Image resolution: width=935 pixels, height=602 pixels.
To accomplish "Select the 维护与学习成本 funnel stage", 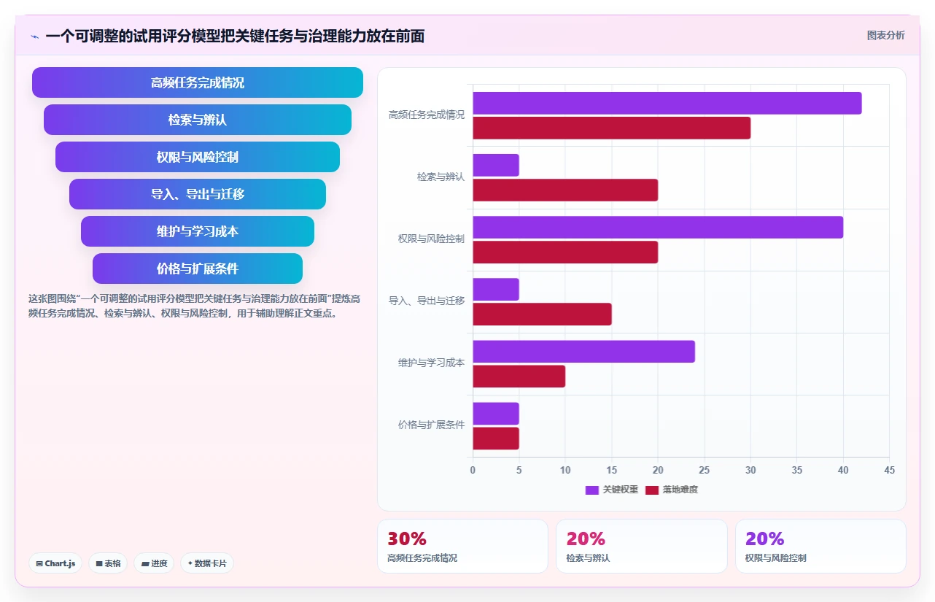I will point(198,231).
